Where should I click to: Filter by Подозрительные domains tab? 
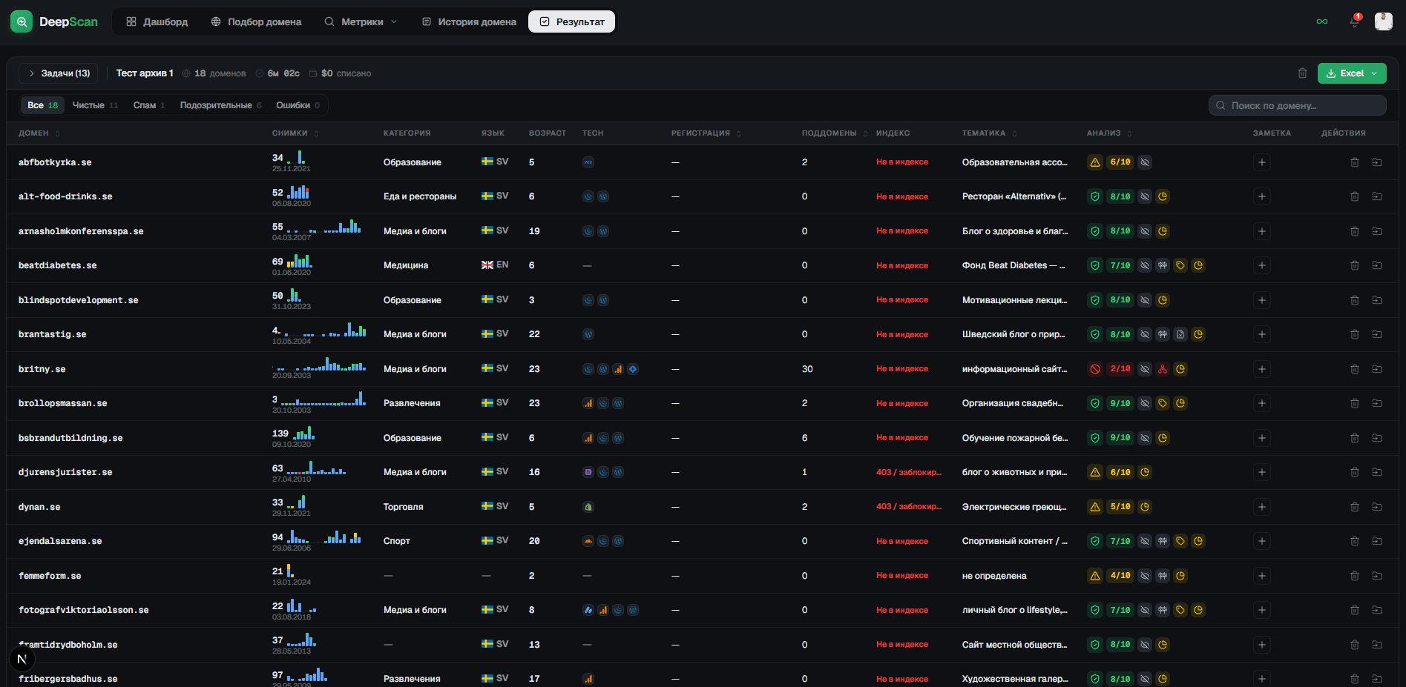(x=220, y=105)
